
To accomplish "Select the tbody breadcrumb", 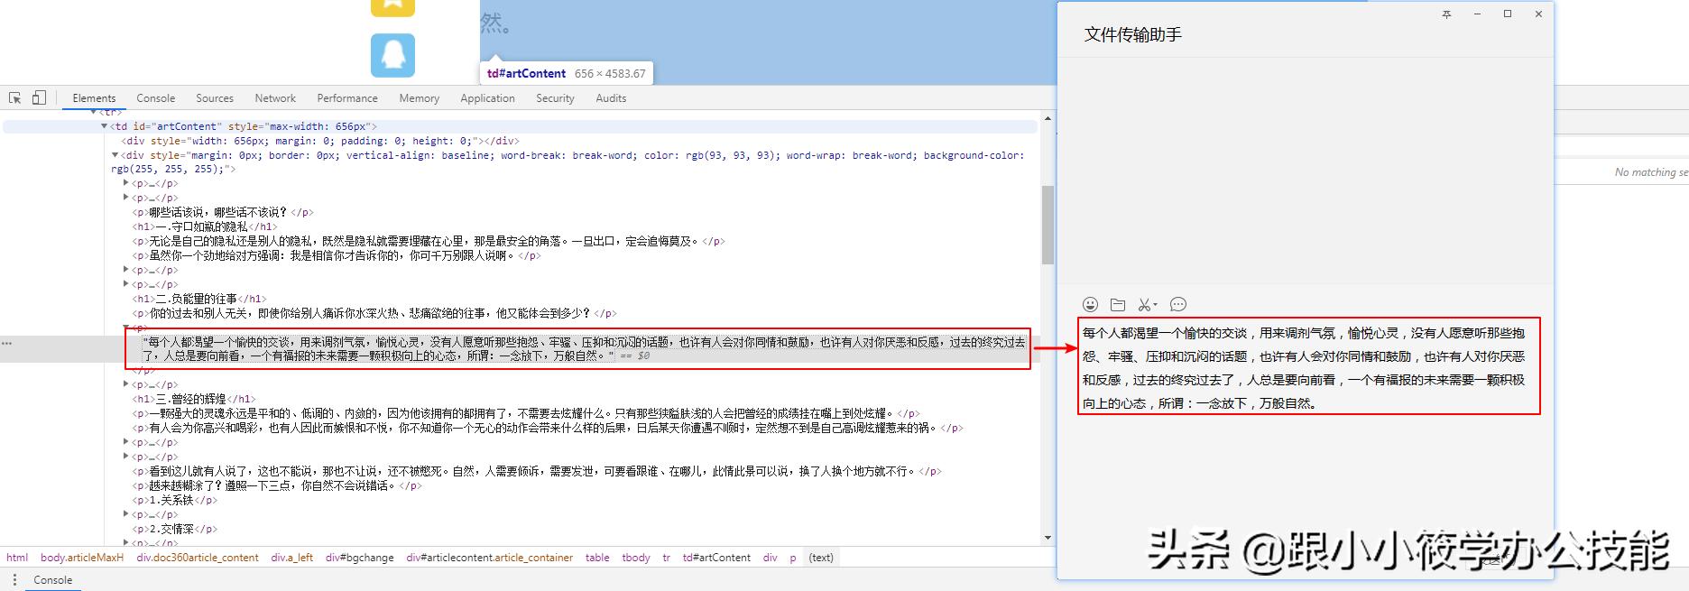I will tap(636, 558).
